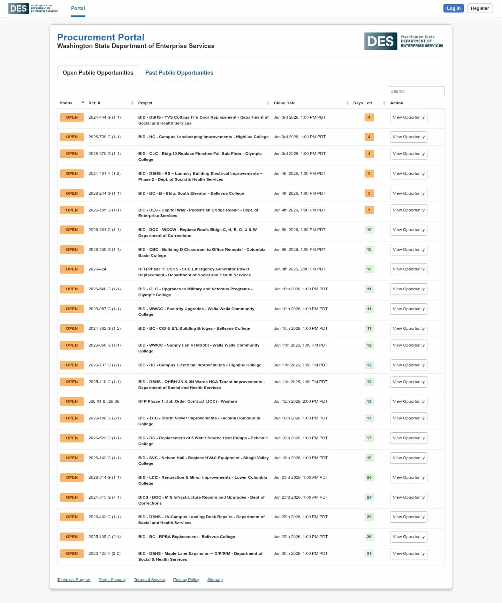Open the Sitemap footer link
The image size is (502, 603).
(215, 580)
